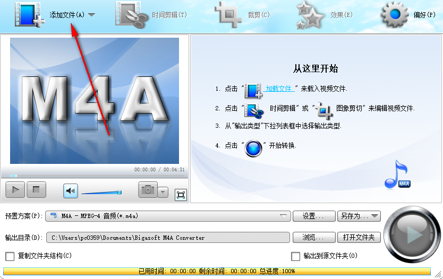Click the 00:00:00 / 00:04:31 time display
The image size is (443, 279).
click(x=159, y=170)
